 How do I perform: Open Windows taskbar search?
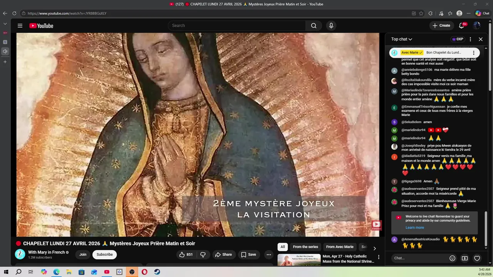click(18, 272)
